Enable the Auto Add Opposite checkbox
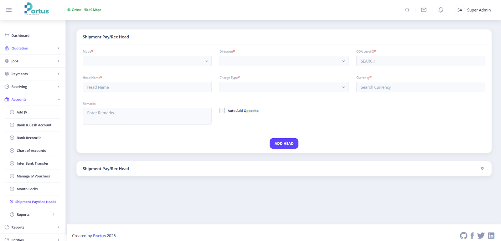Screen dimensions: 501x241 [222, 110]
